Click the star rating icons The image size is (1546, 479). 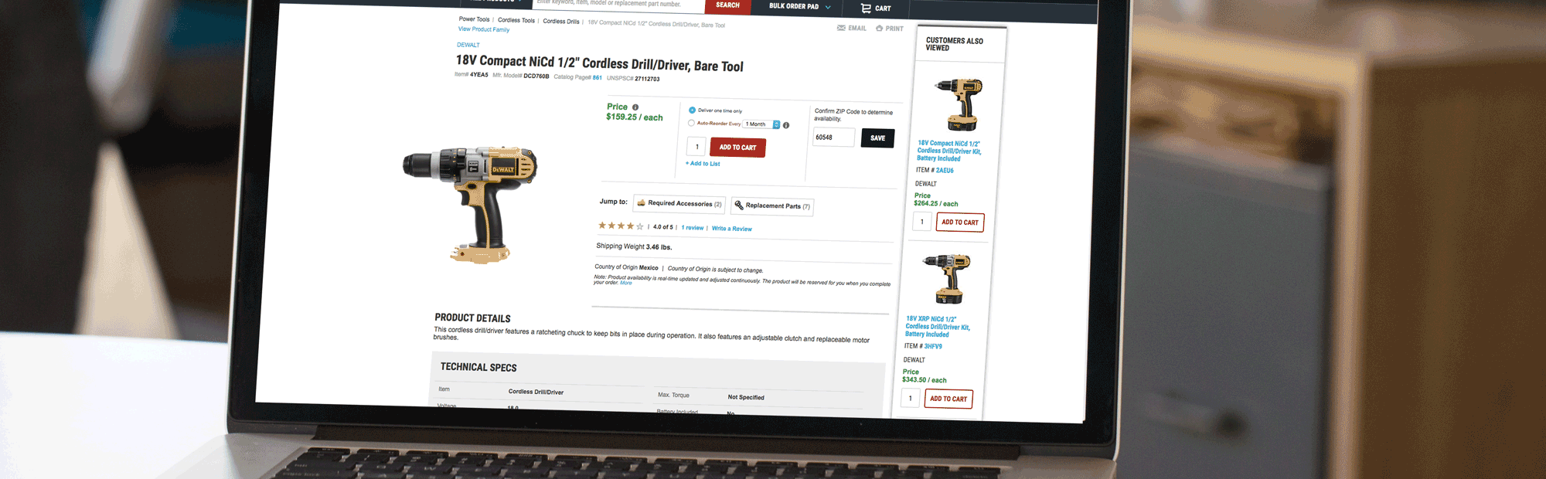pos(620,226)
